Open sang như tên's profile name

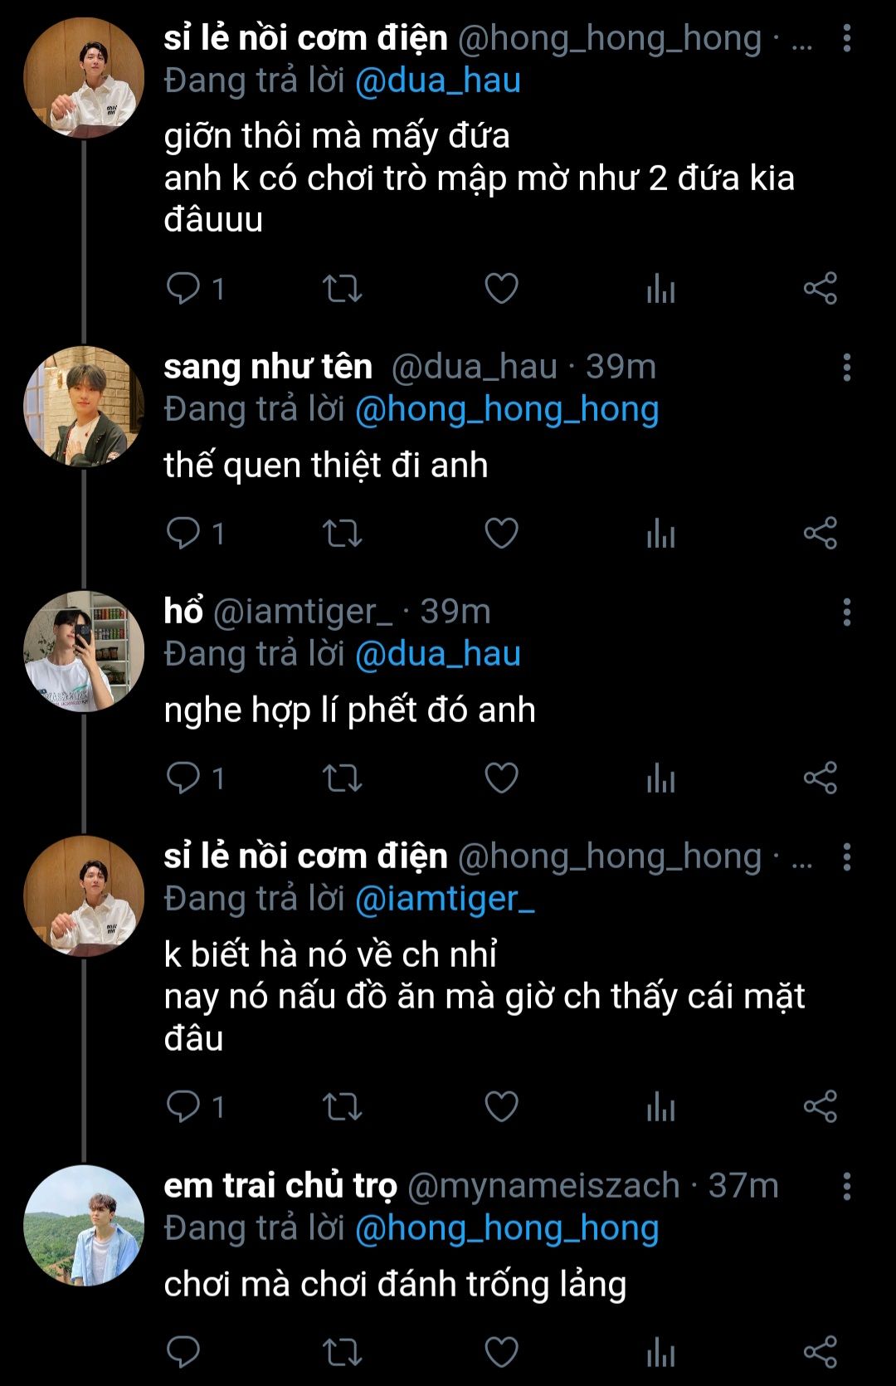click(x=268, y=367)
